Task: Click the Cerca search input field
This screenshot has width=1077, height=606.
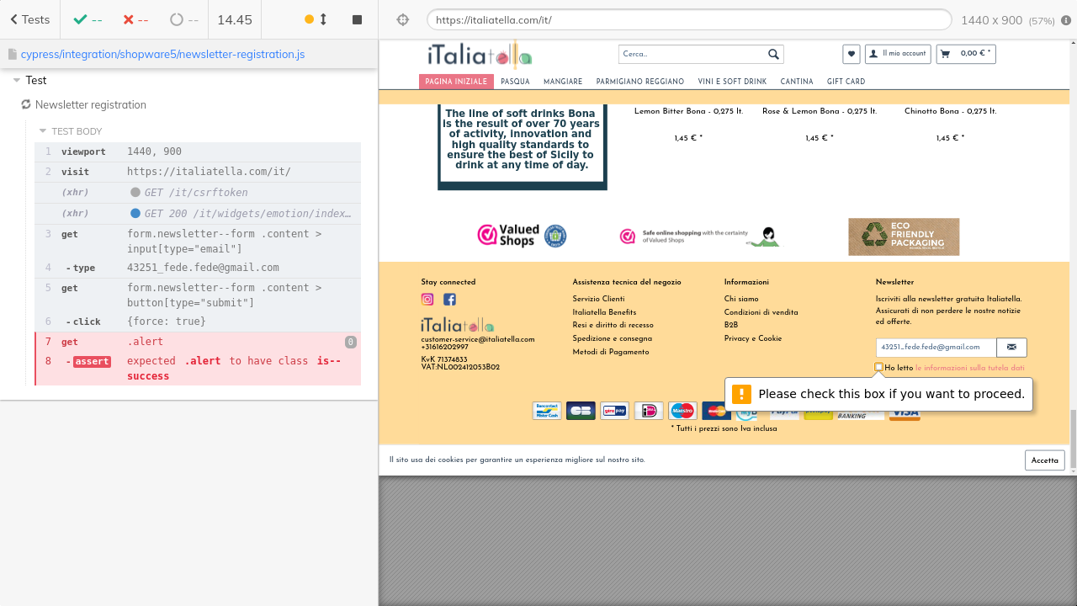Action: [x=692, y=54]
